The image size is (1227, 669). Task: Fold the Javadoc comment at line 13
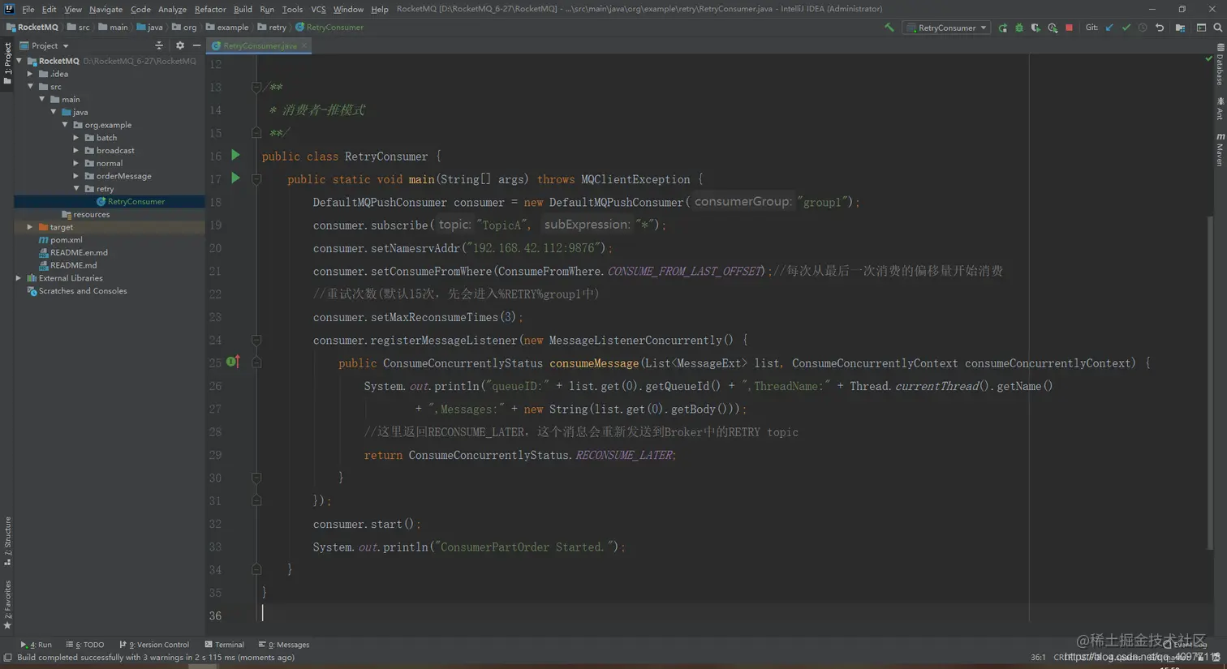[256, 87]
